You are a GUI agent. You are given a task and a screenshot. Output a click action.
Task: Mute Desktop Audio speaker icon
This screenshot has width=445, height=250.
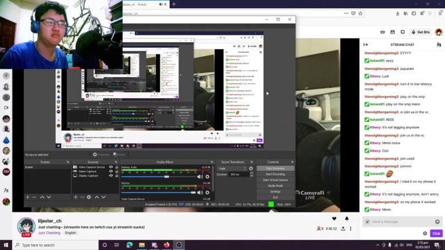(x=200, y=177)
